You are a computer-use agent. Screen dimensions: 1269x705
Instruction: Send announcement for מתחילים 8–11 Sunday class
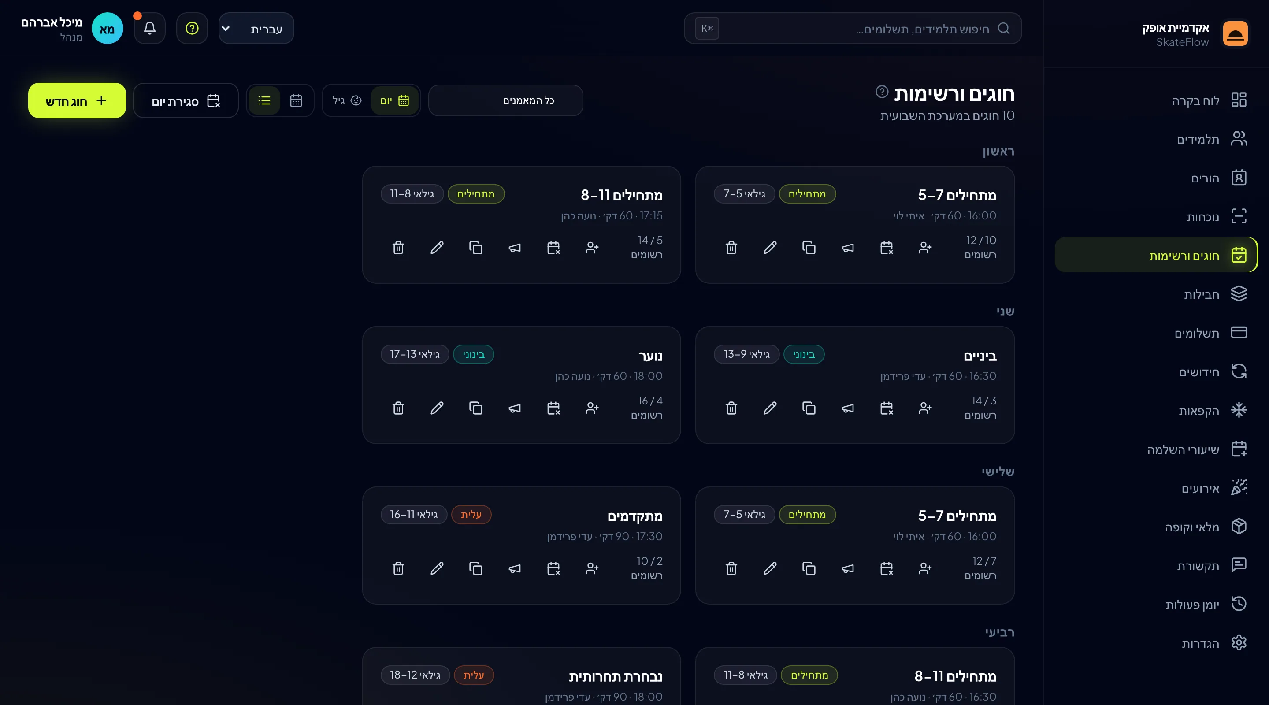(514, 248)
